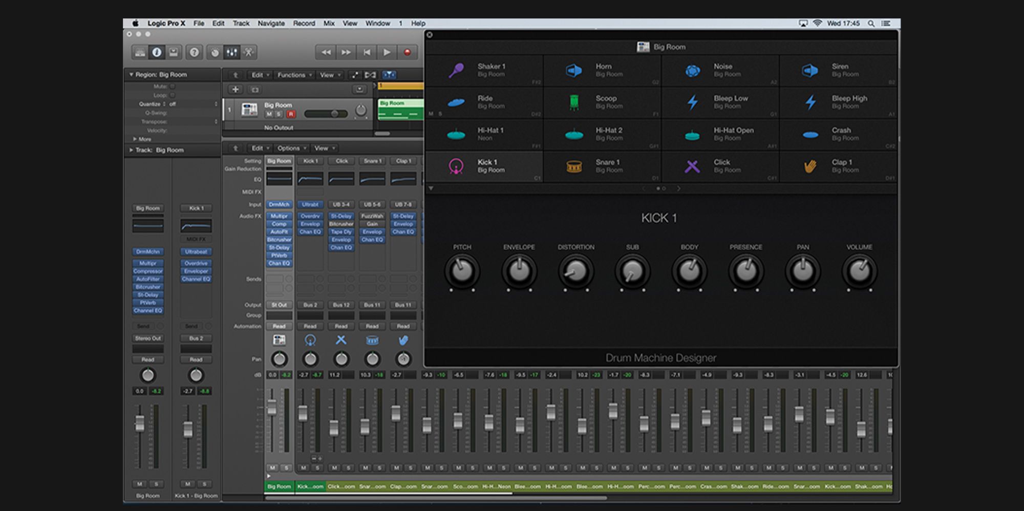Open the Mix menu

[x=329, y=23]
